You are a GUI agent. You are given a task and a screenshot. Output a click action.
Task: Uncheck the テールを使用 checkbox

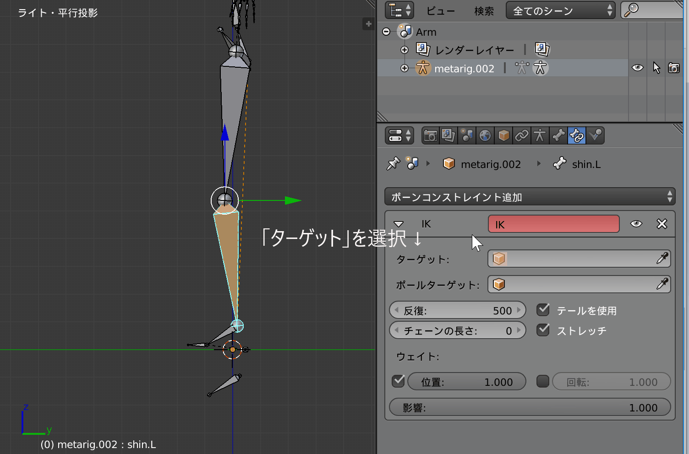tap(543, 310)
